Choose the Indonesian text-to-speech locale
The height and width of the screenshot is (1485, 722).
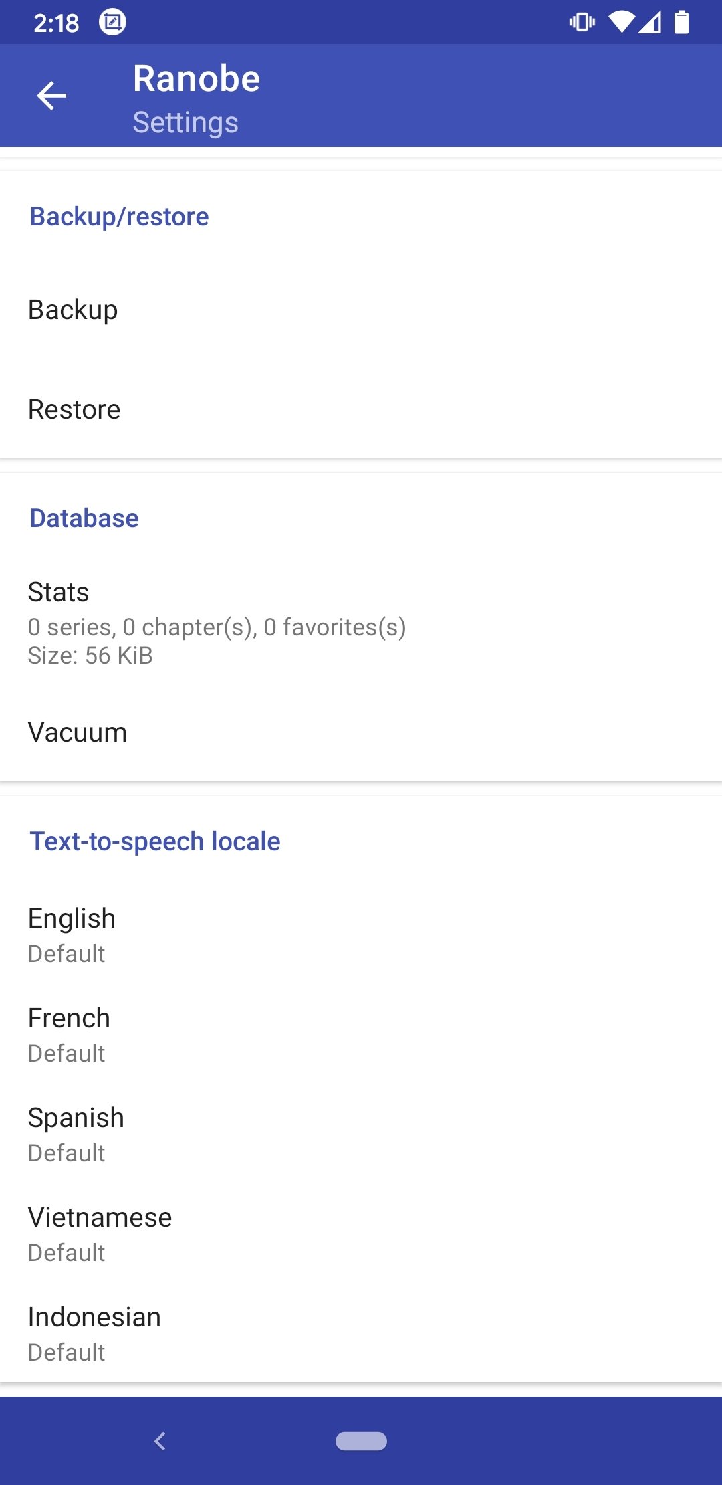tap(361, 1334)
